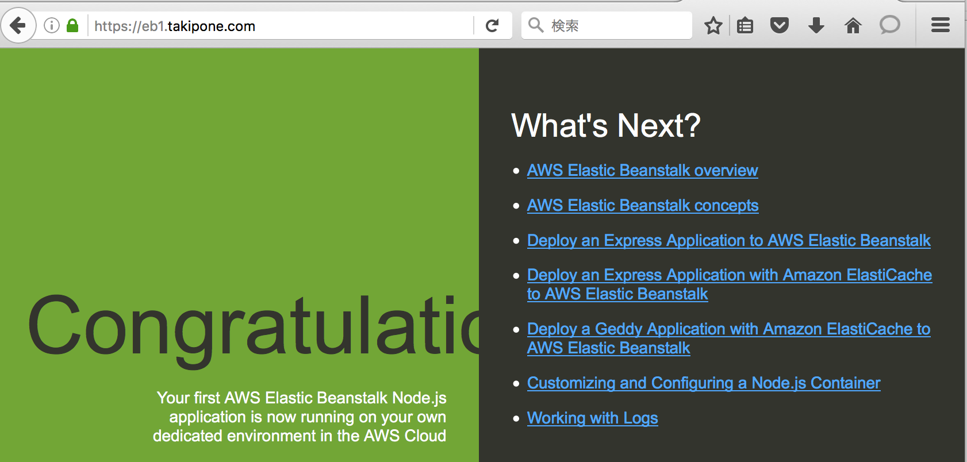
Task: Open AWS Elastic Beanstalk overview link
Action: tap(642, 171)
